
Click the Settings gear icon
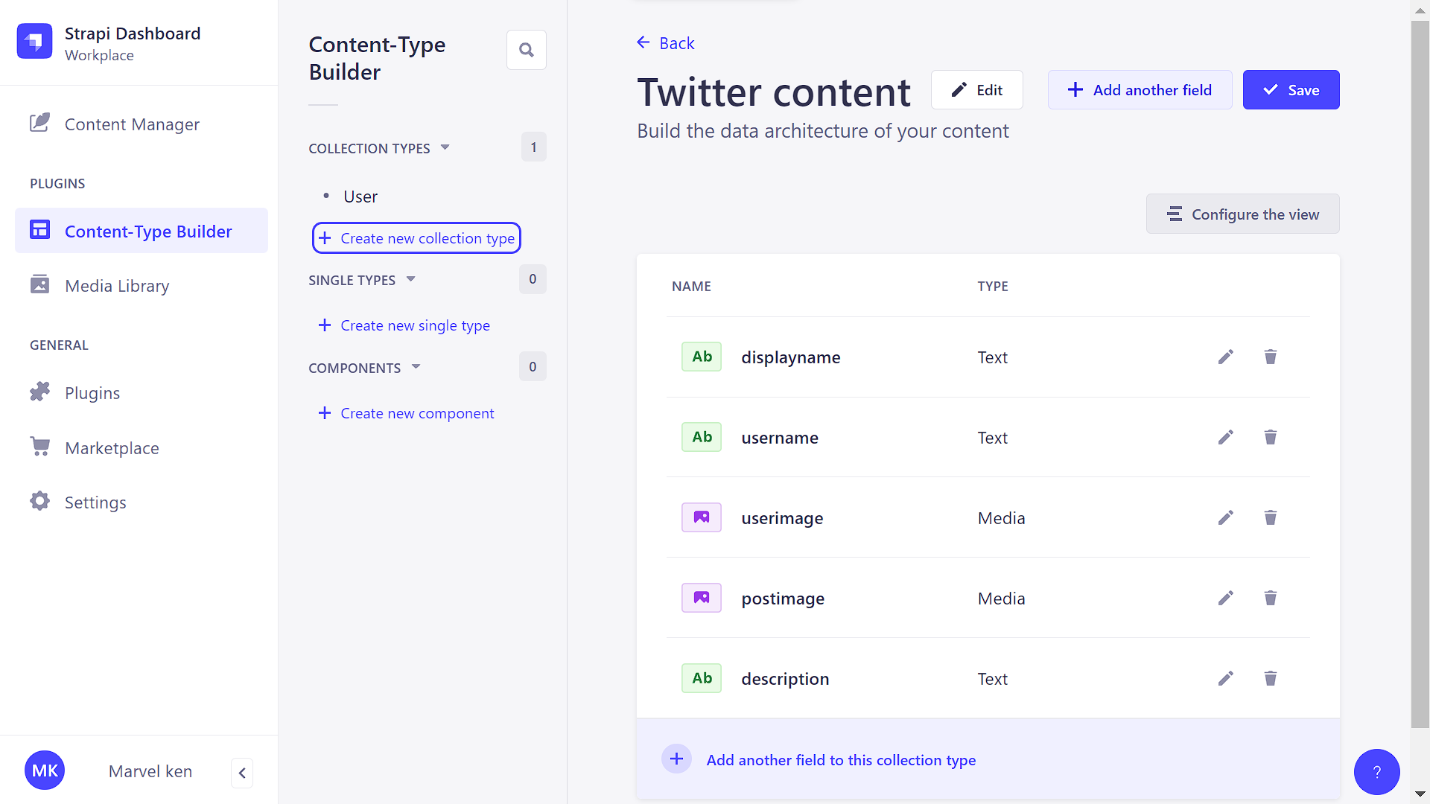(x=39, y=501)
